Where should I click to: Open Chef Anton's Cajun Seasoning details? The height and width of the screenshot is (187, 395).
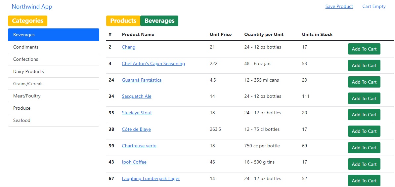point(153,63)
